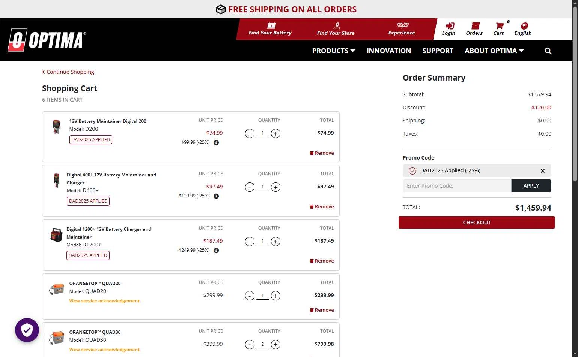This screenshot has width=578, height=357.
Task: Remove DAD2025 promo code with X
Action: tap(543, 171)
